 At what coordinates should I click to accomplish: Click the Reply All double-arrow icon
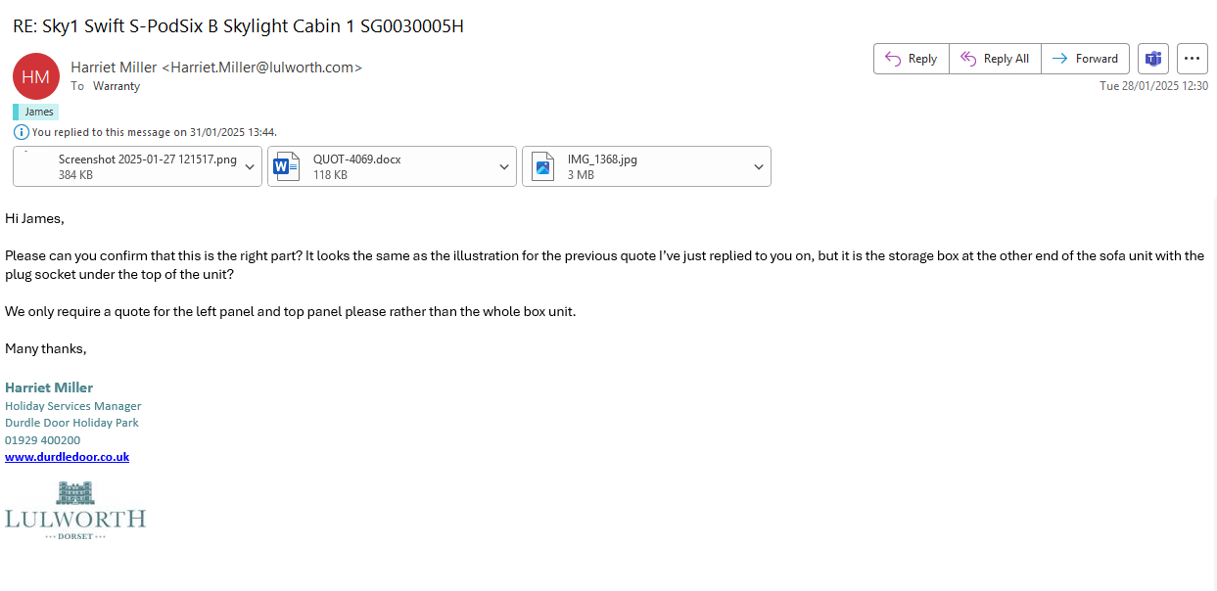coord(968,59)
